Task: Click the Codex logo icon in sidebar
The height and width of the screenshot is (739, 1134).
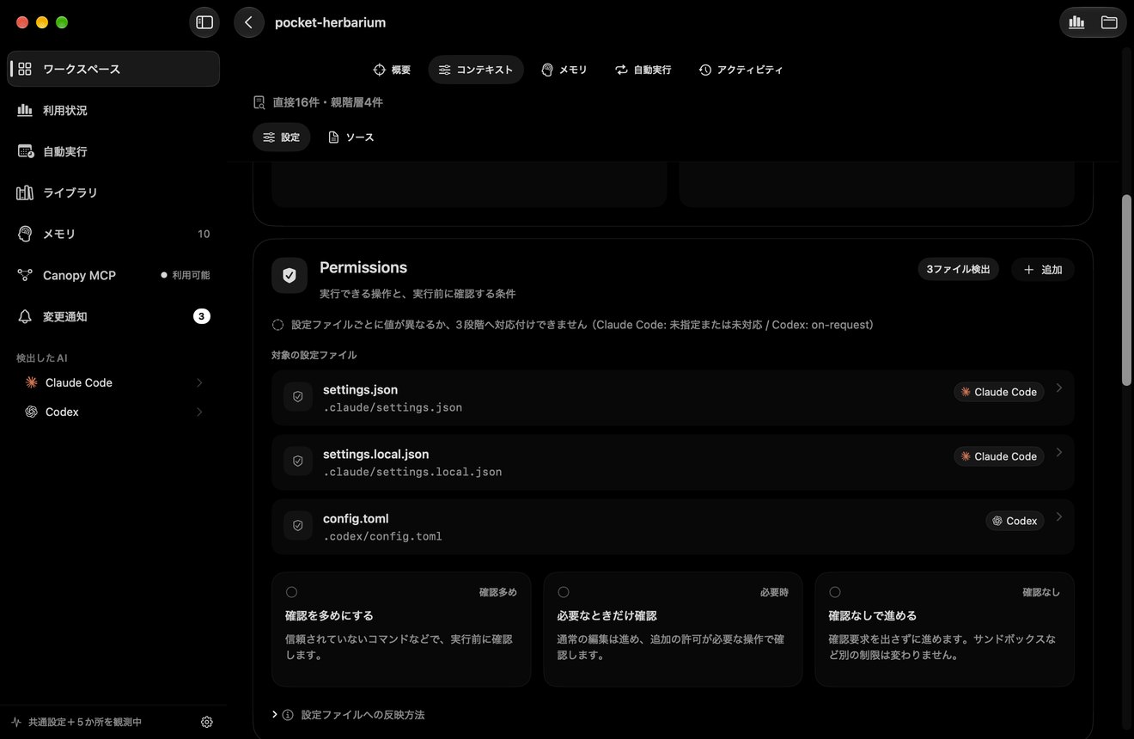Action: [31, 412]
